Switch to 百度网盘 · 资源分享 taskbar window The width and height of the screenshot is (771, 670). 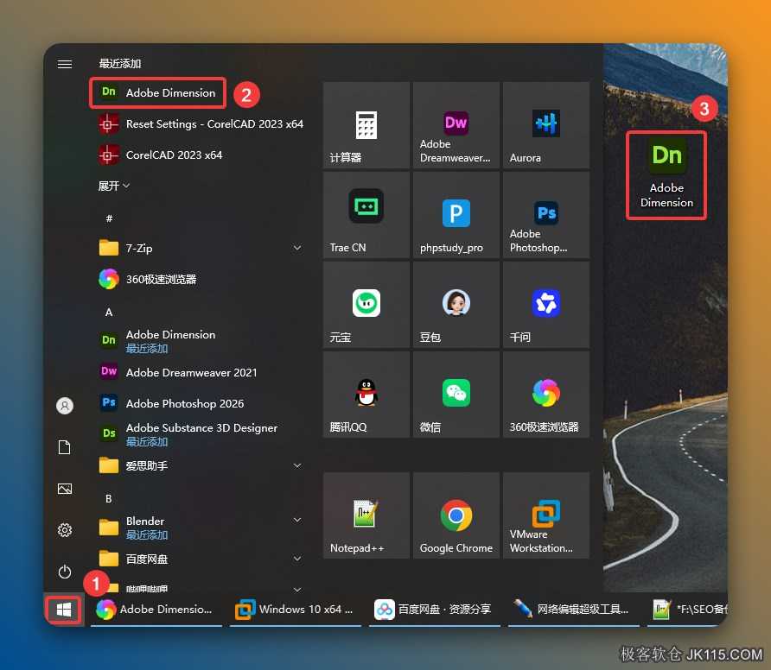[435, 610]
